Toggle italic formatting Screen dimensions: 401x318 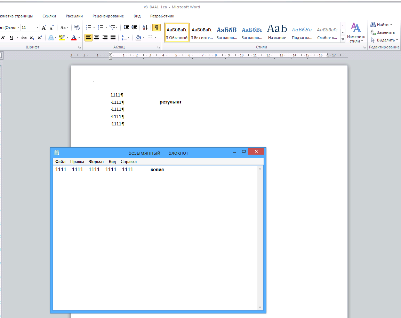point(3,38)
